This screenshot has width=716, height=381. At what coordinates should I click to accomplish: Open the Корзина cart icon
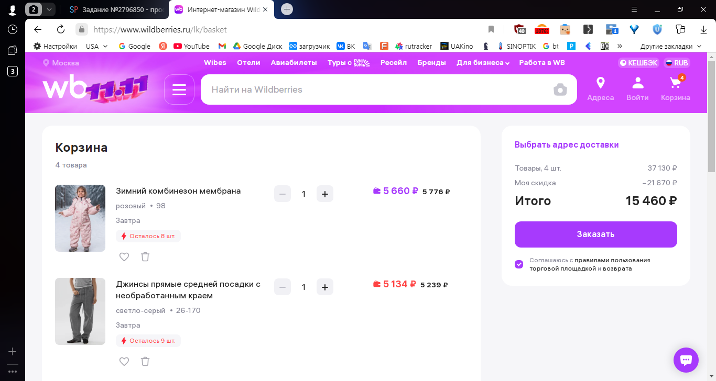[675, 89]
